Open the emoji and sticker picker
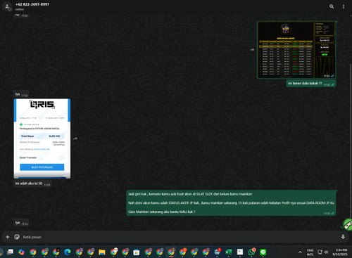This screenshot has height=258, width=352. (x=17, y=237)
